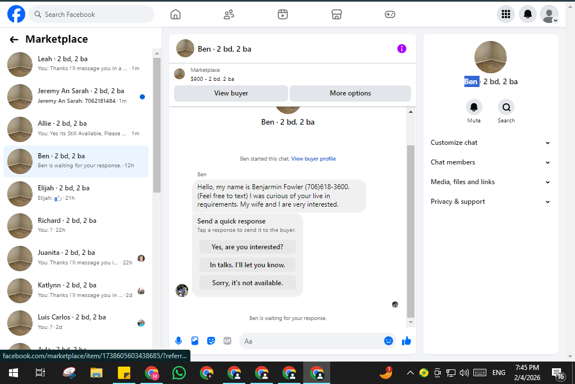Click the 7:45 PM clock
575x384 pixels.
tap(527, 368)
